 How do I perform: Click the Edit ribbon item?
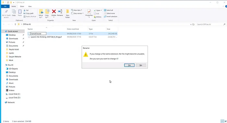[x=96, y=14]
